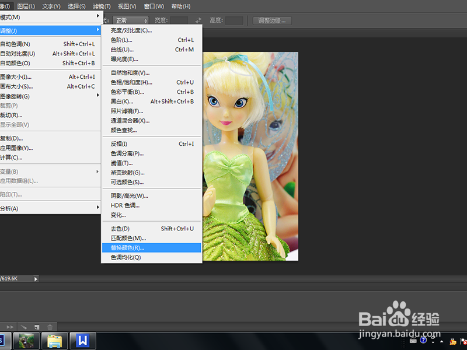The height and width of the screenshot is (350, 467).
Task: Choose 阴影/高光(W)... adjustment
Action: [x=152, y=195]
